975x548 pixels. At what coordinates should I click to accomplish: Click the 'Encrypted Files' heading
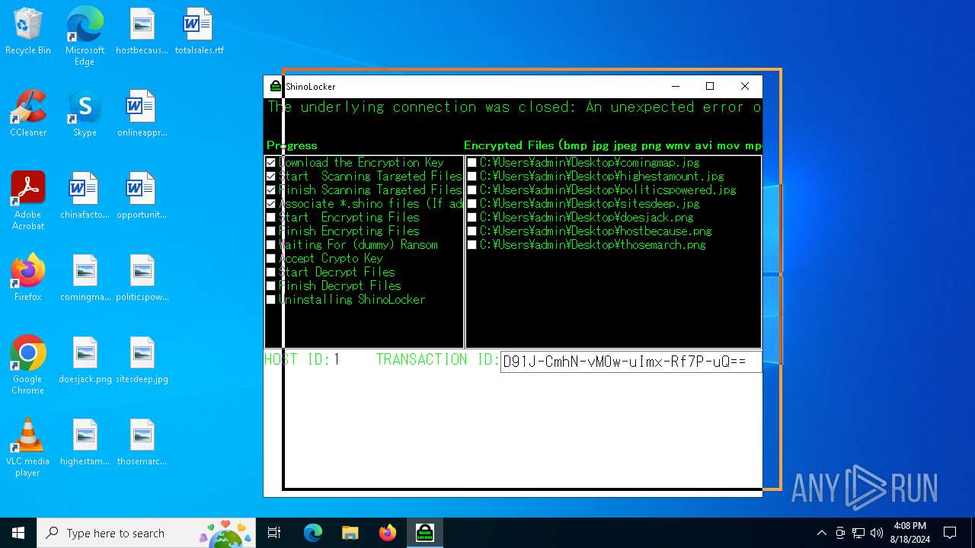[612, 145]
